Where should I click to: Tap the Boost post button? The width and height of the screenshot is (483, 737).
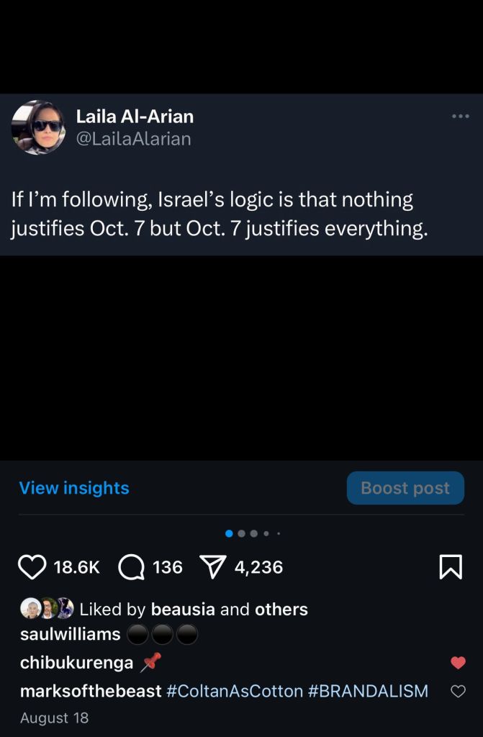(405, 488)
